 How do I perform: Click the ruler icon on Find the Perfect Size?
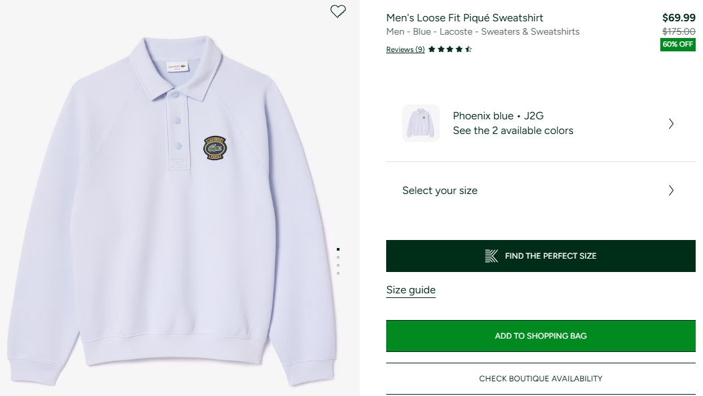pos(492,256)
